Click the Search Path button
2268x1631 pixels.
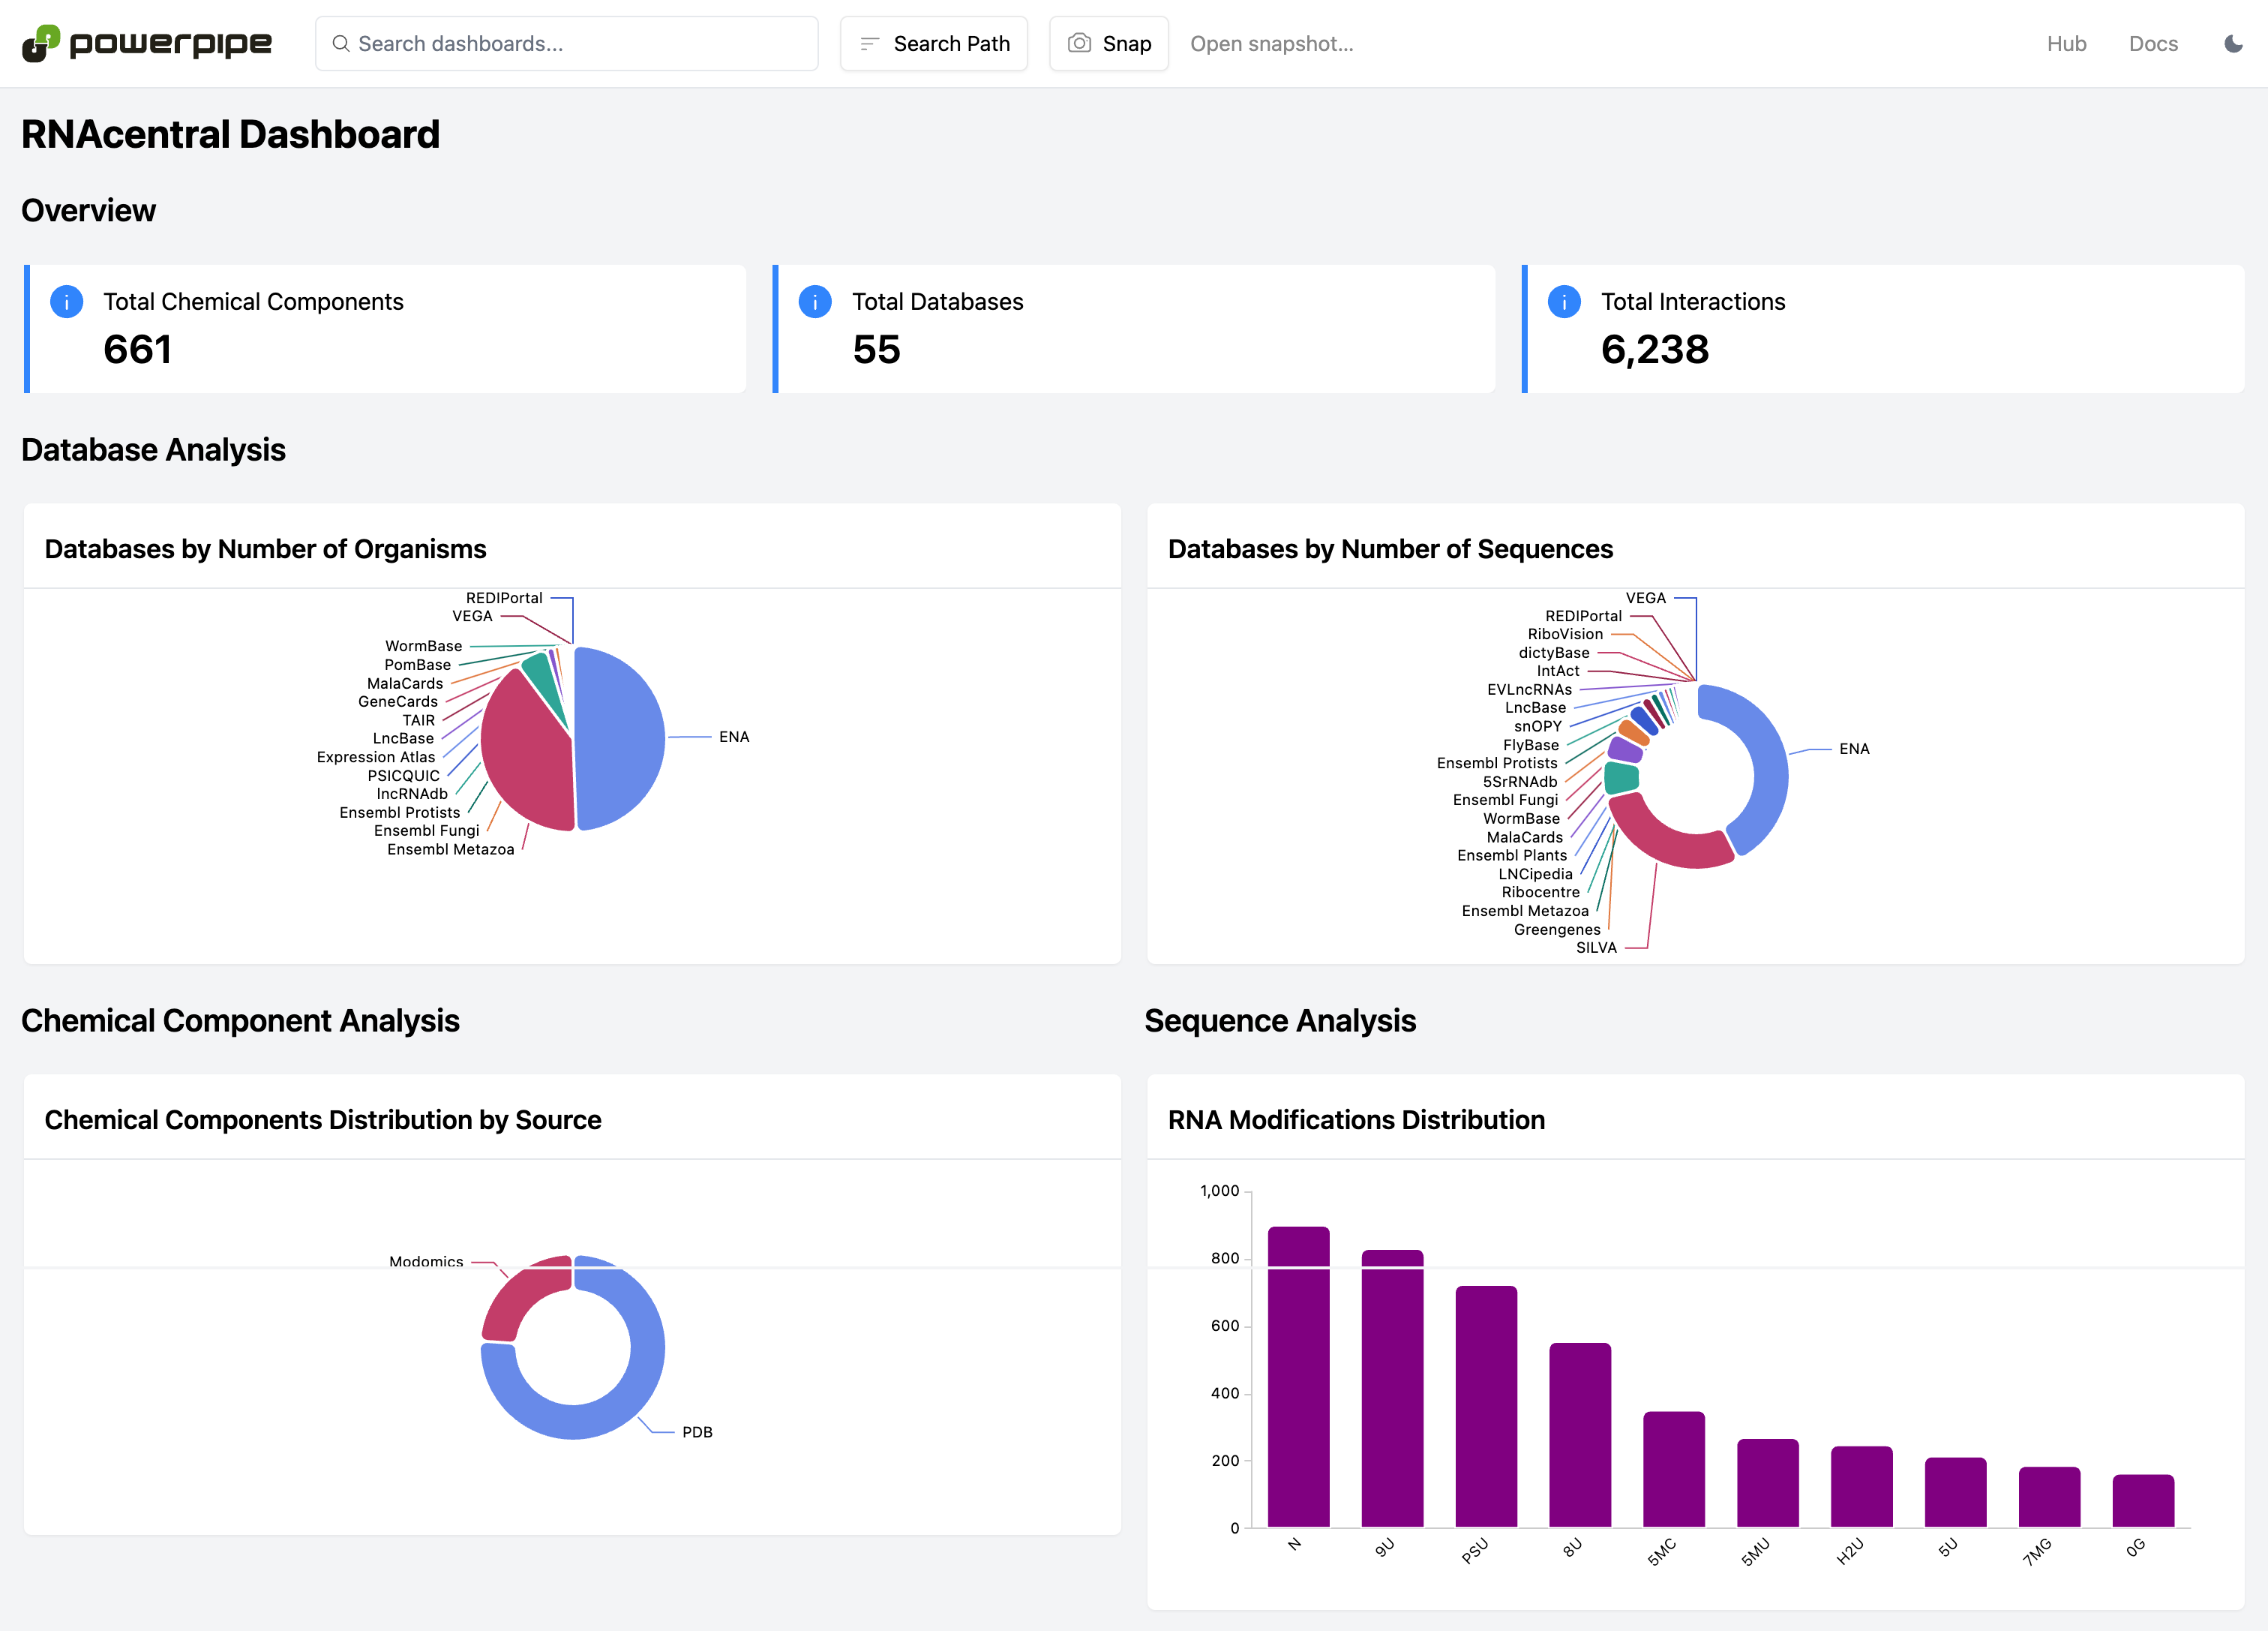click(x=933, y=43)
